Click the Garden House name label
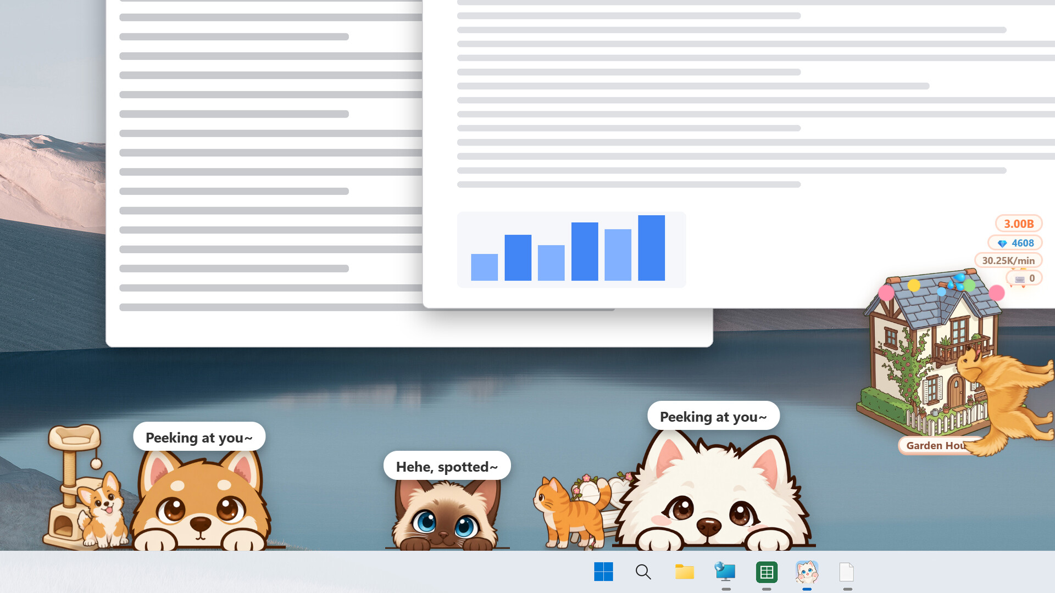This screenshot has height=593, width=1055. [x=936, y=445]
